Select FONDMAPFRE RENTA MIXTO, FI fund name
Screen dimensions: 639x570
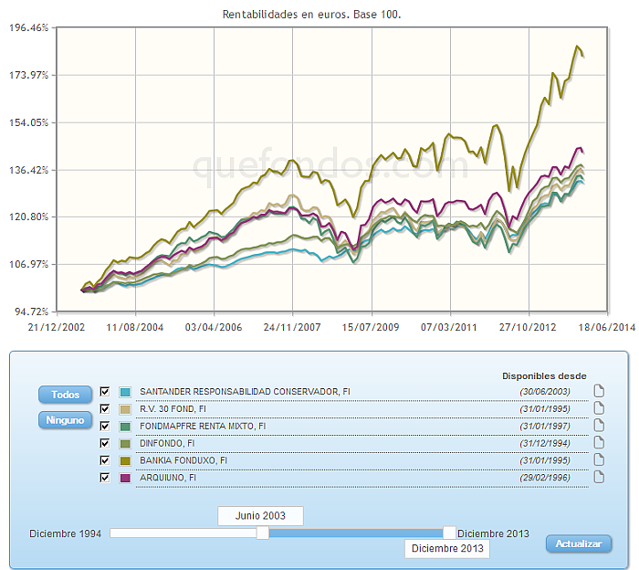[x=203, y=426]
